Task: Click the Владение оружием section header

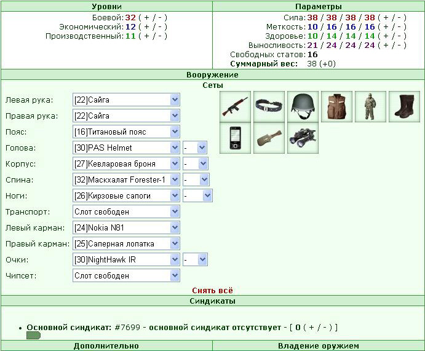Action: [319, 346]
